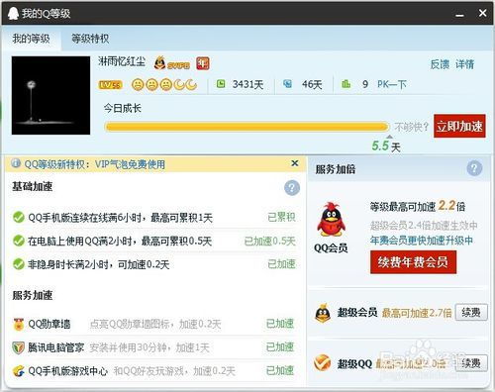This screenshot has width=495, height=392.
Task: Click the red QQ会员 penguin icon
Action: 331,219
